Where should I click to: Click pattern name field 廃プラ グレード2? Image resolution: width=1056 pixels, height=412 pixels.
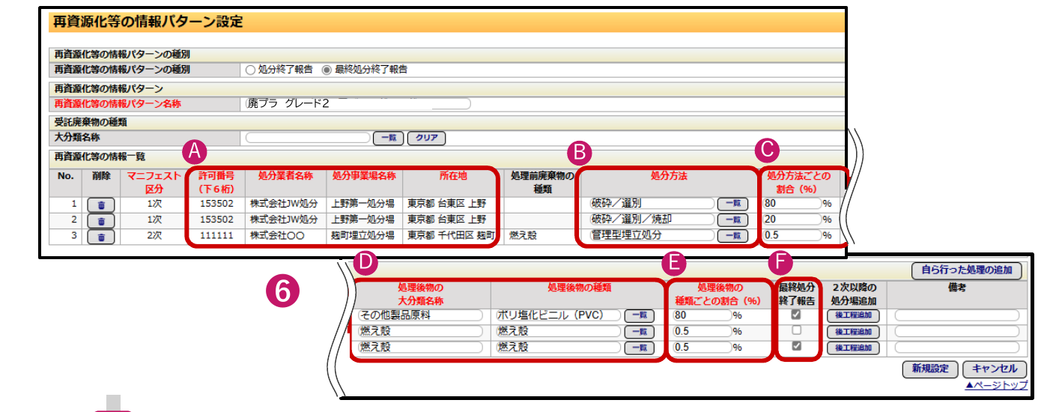(358, 104)
